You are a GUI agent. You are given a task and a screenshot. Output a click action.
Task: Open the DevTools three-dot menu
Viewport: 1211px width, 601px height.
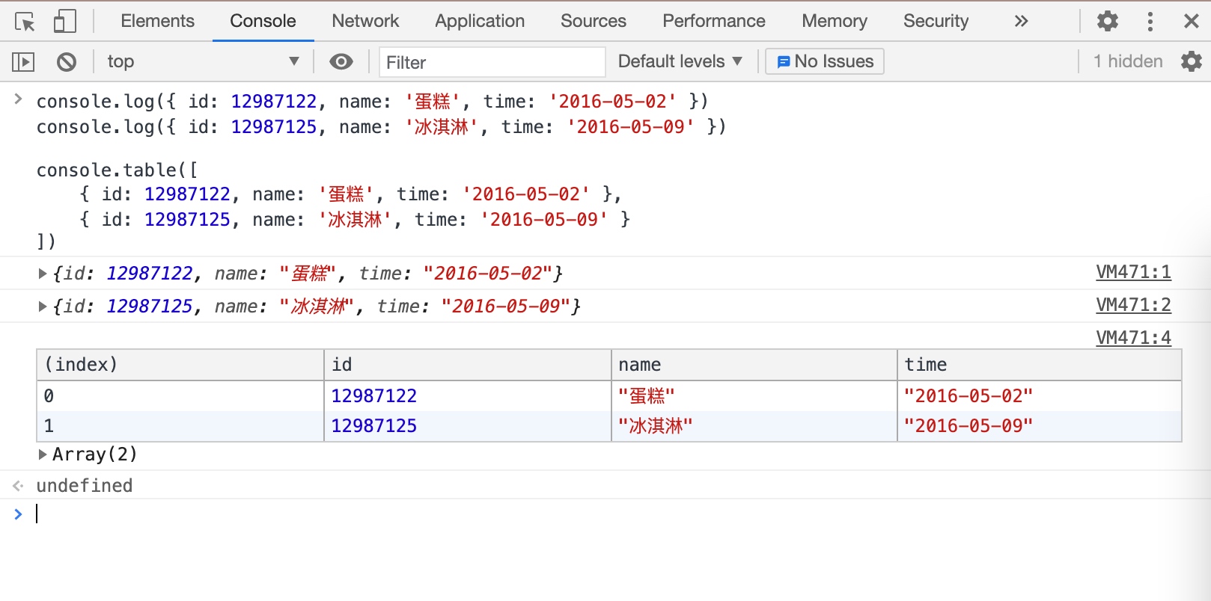[1150, 22]
